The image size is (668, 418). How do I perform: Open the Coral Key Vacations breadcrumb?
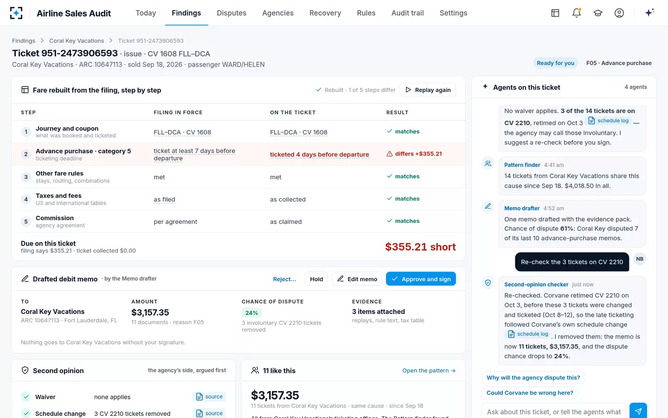tap(77, 41)
